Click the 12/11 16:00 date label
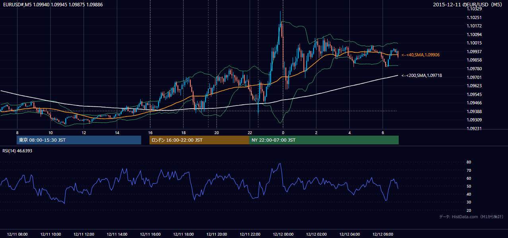This screenshot has width=508, height=238. 150,234
